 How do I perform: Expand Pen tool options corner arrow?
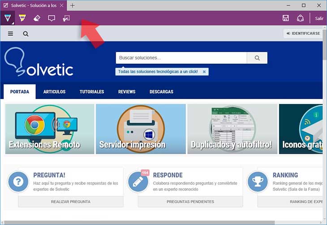click(13, 23)
